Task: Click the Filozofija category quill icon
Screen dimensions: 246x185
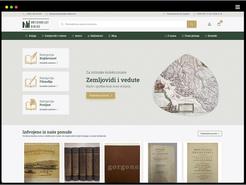Action: tap(31, 81)
